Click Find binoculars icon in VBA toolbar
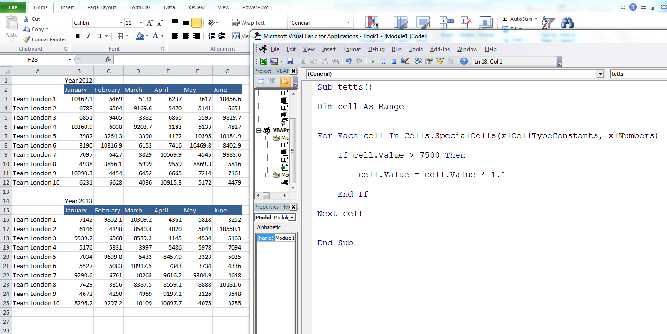 click(x=335, y=61)
